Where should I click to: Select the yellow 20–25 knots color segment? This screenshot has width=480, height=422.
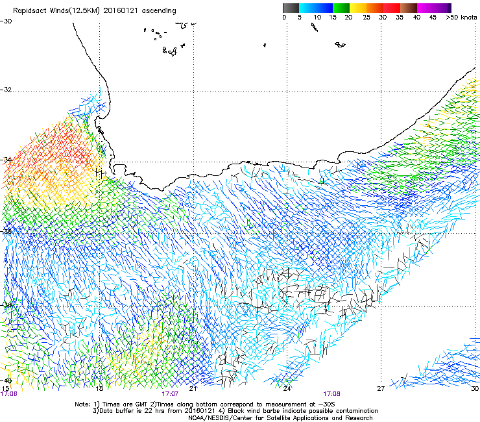tap(358, 8)
